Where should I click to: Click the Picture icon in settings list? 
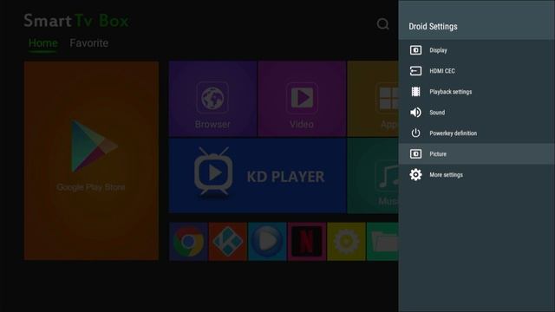(415, 154)
